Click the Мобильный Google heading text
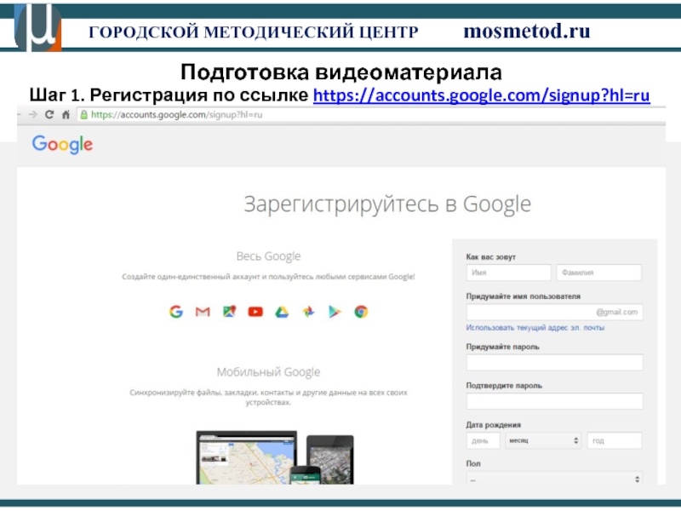 pyautogui.click(x=268, y=372)
